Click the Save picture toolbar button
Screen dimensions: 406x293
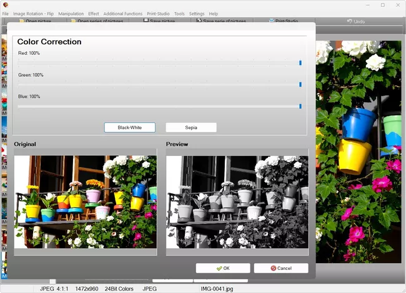tap(160, 21)
